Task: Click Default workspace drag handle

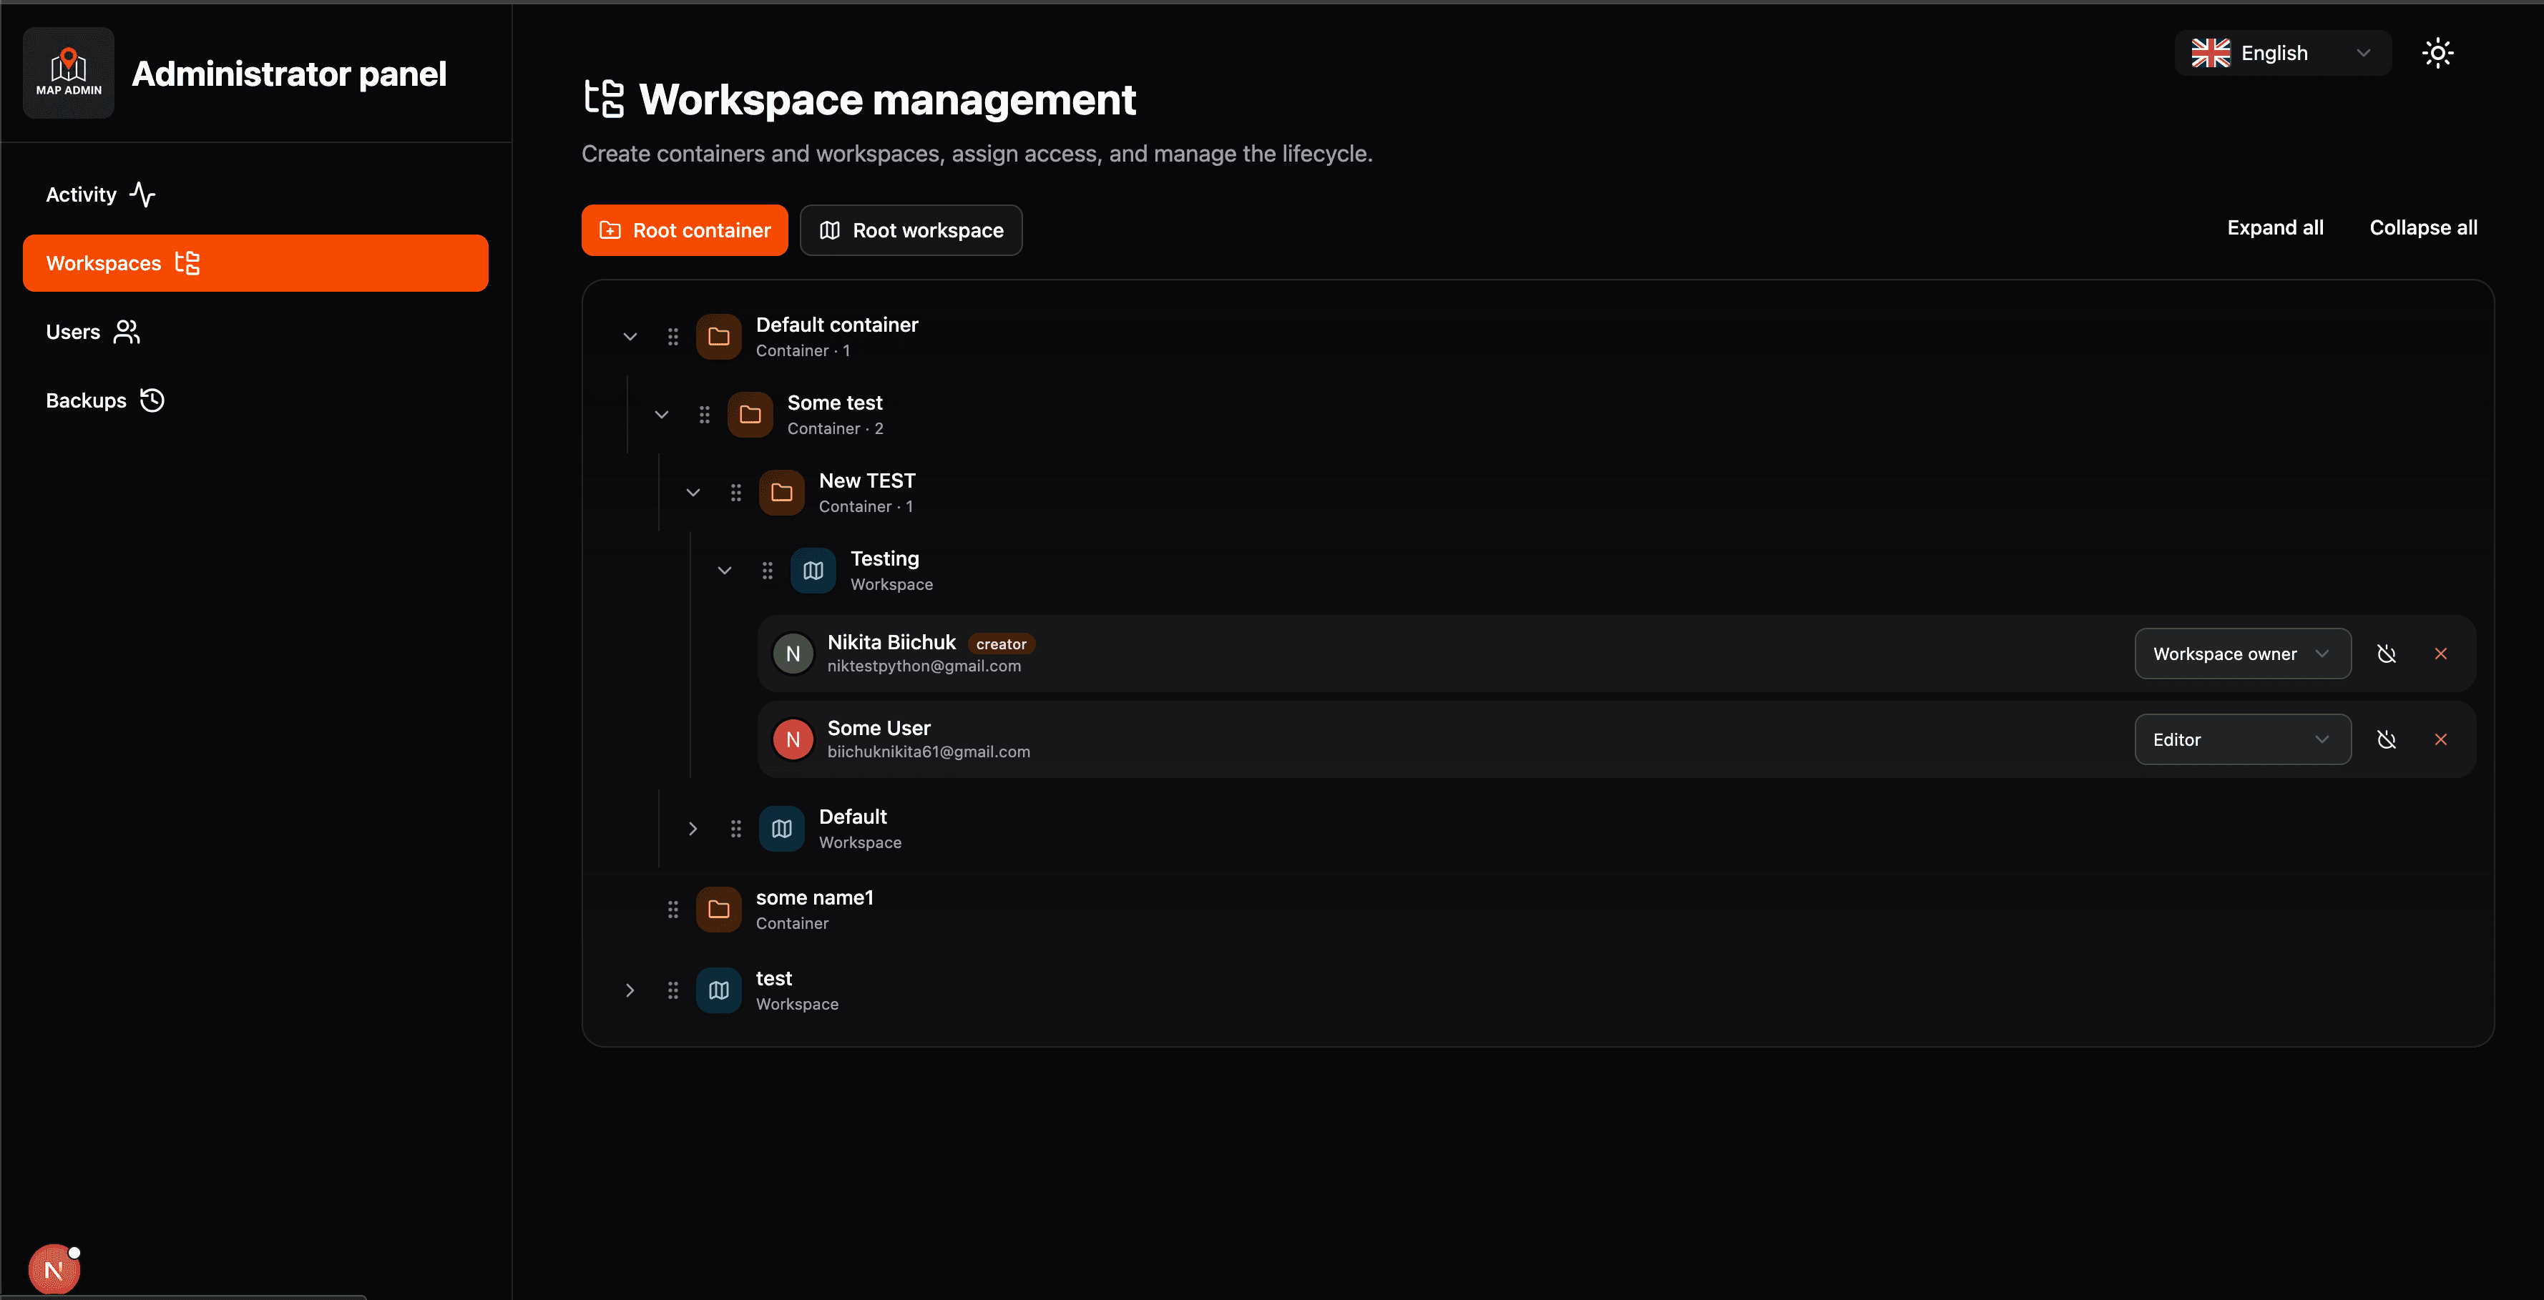Action: (735, 829)
